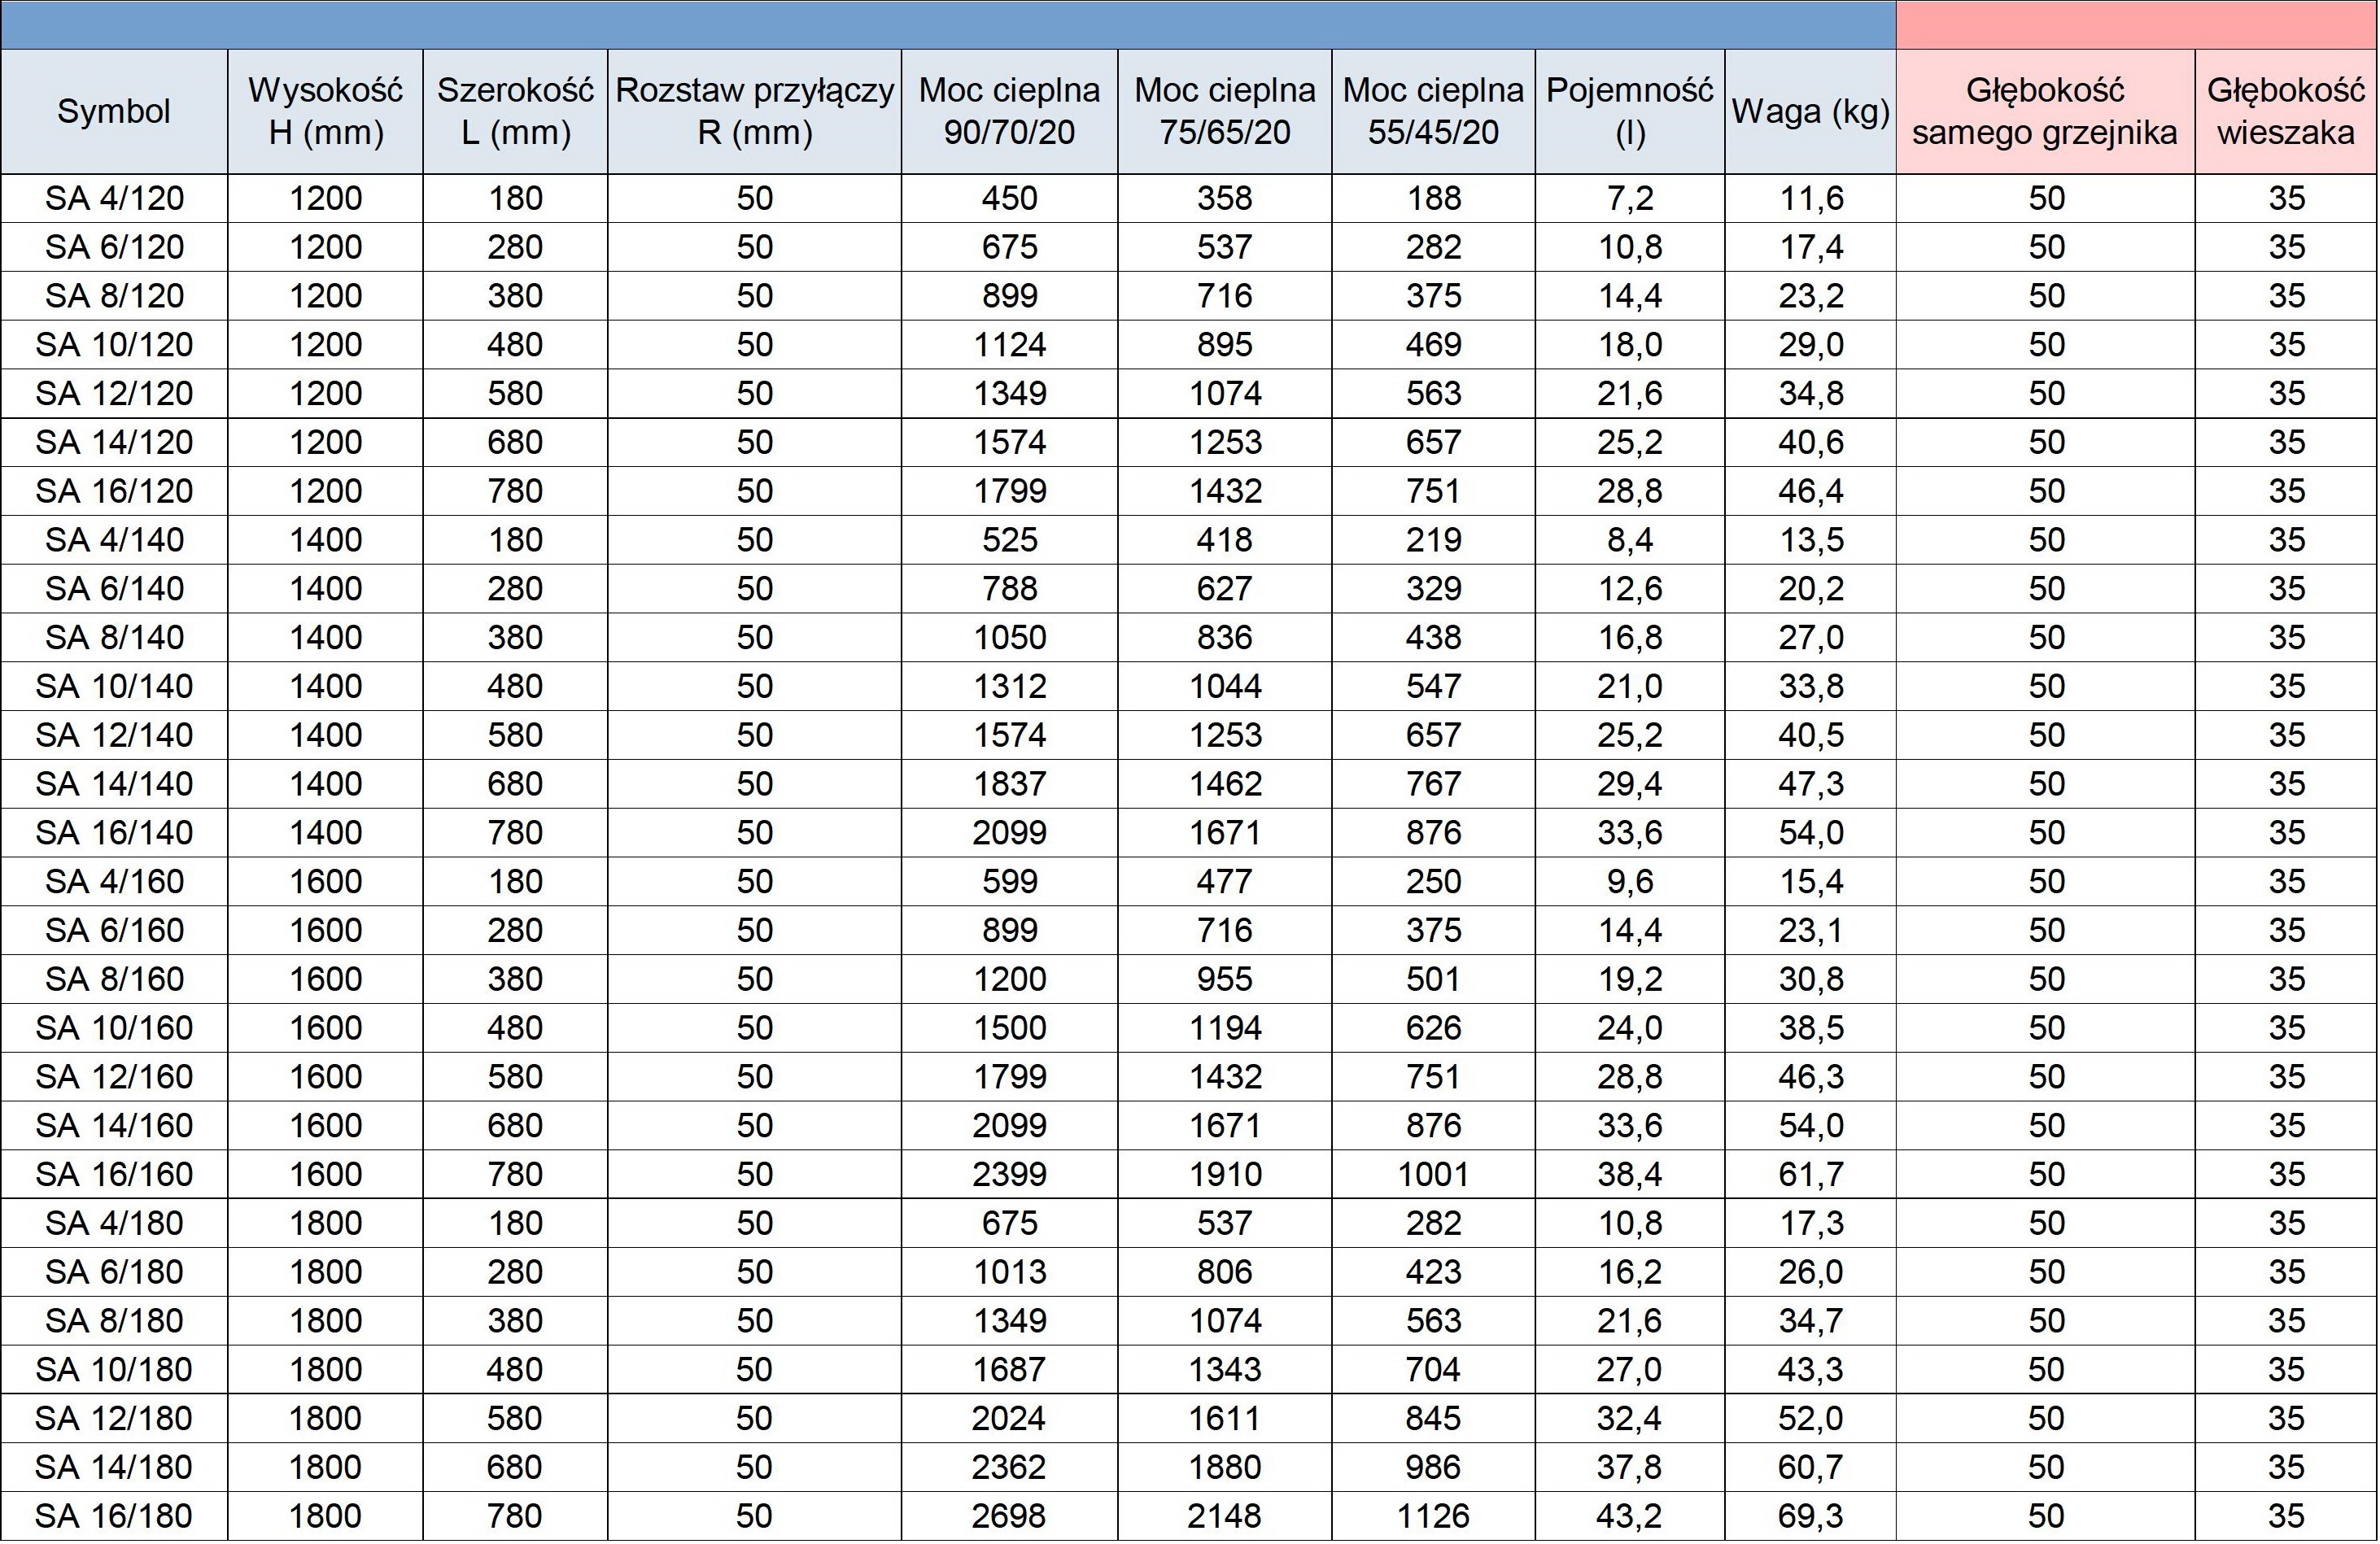Click the Pojemność (l) header cell
The image size is (2380, 1544).
1629,111
